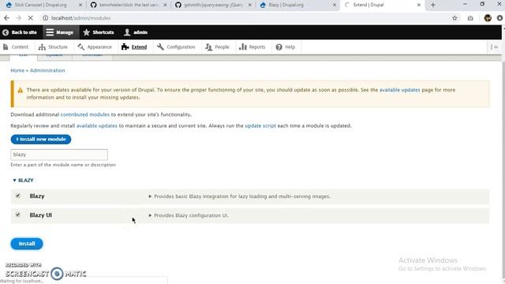Follow the Administration breadcrumb link
This screenshot has width=505, height=284.
[47, 70]
